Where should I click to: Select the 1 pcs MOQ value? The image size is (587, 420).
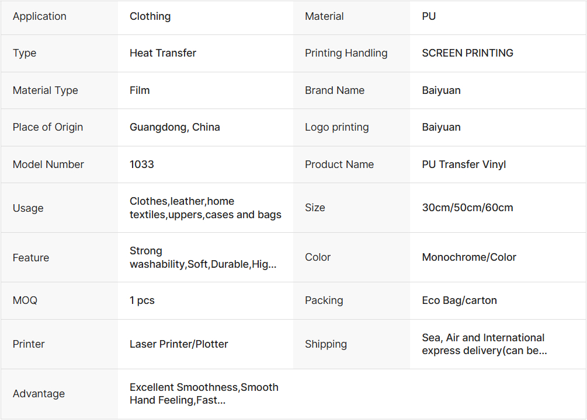pos(142,300)
